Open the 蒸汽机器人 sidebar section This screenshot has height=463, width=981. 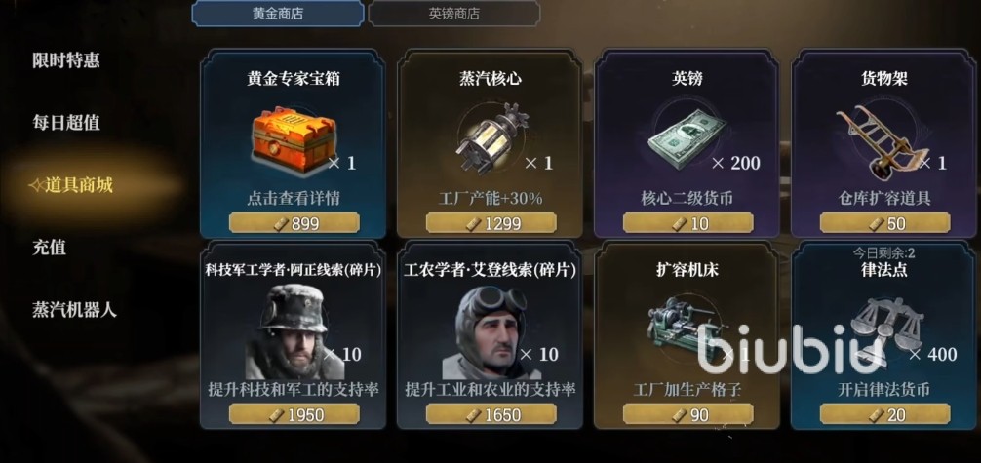pos(74,310)
